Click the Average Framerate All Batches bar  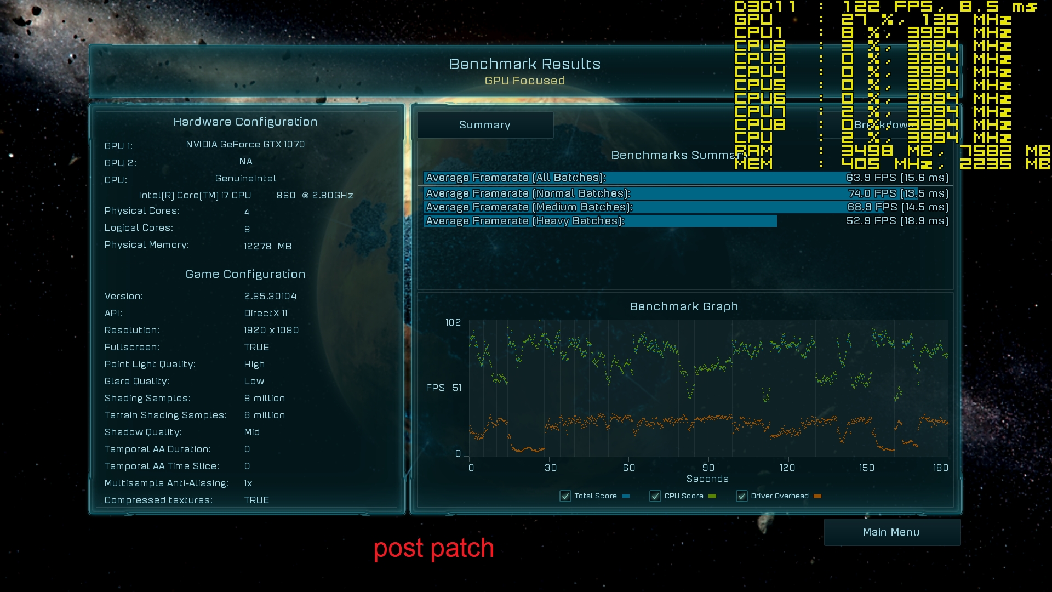[x=685, y=178]
